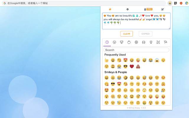Click the Emoji Easy extension toolbar icon

(x=170, y=3)
